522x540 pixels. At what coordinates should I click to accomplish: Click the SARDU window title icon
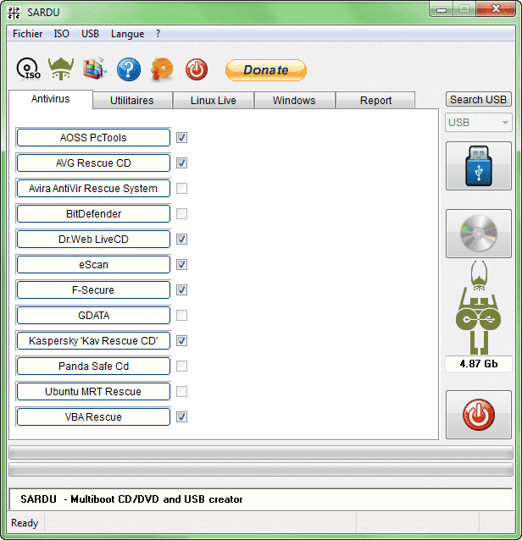14,13
